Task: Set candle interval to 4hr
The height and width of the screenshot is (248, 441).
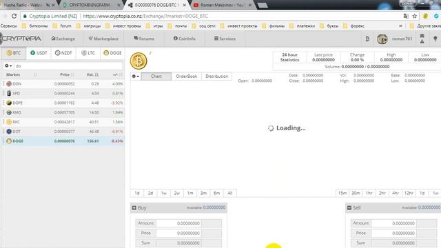Action: [396, 193]
